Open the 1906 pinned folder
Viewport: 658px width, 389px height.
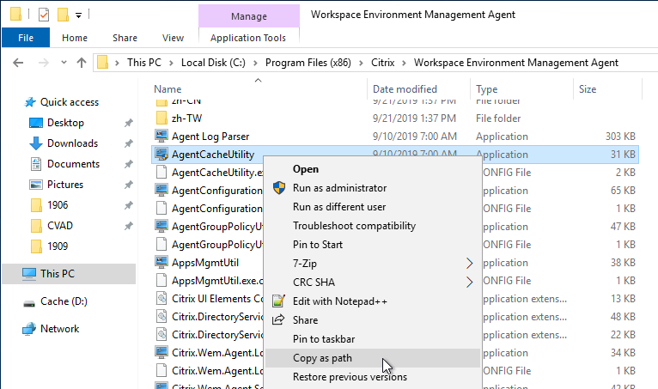click(58, 204)
